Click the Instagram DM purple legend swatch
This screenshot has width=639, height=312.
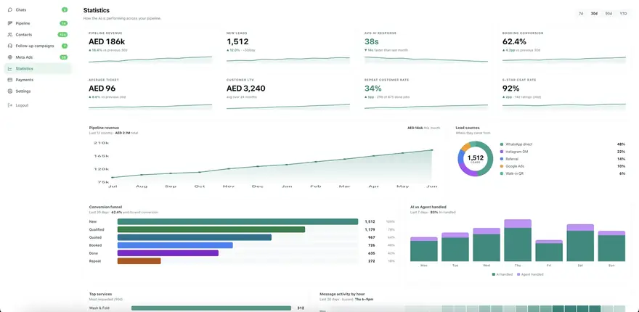[501, 152]
